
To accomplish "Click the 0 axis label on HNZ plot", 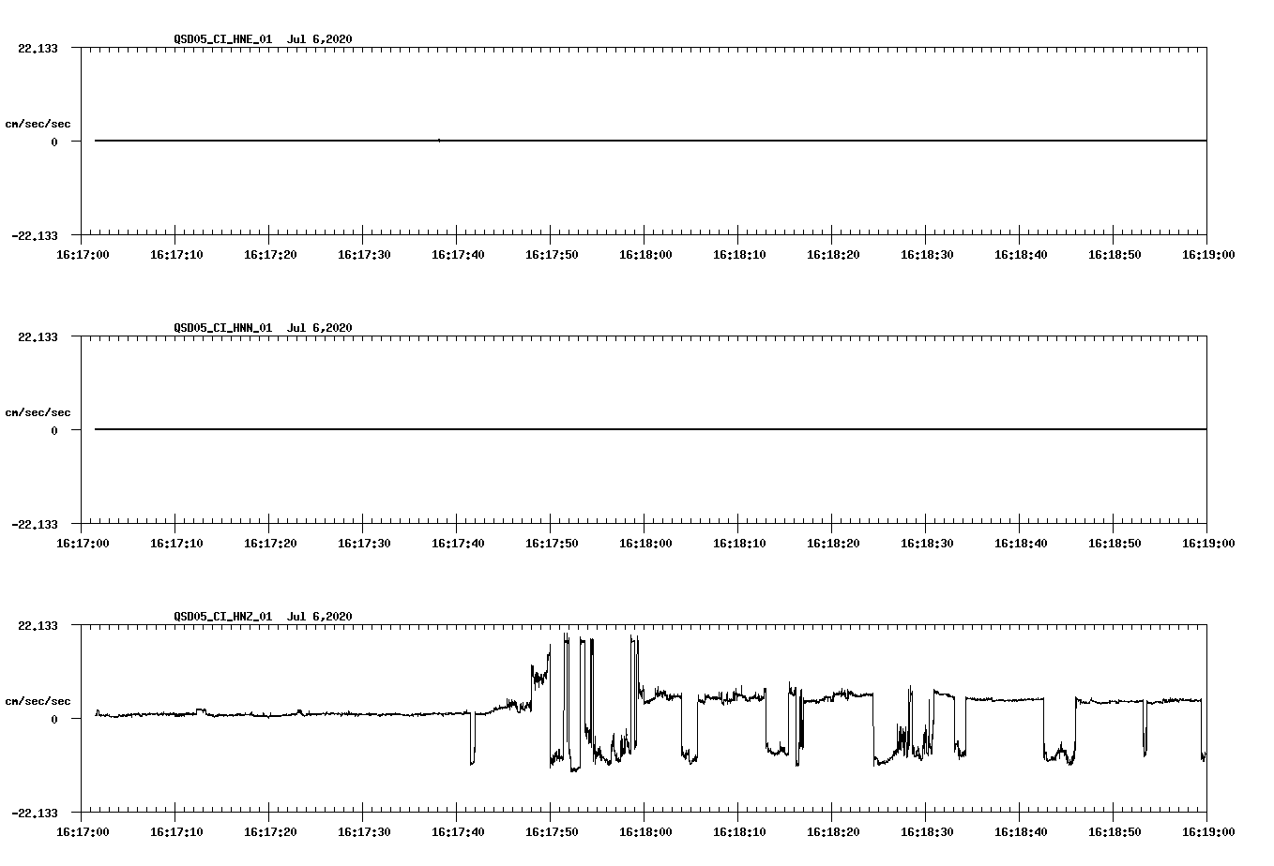I will (54, 720).
